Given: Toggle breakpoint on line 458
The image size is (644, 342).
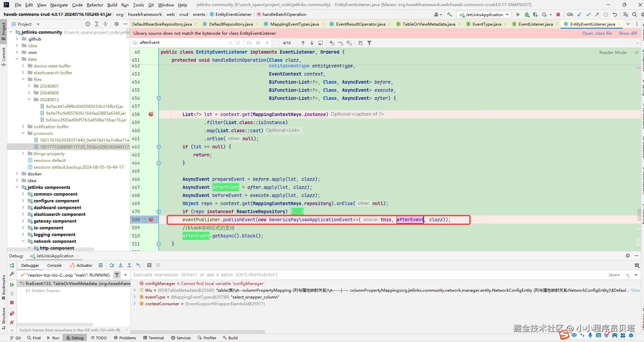Looking at the screenshot, I should pos(151,114).
